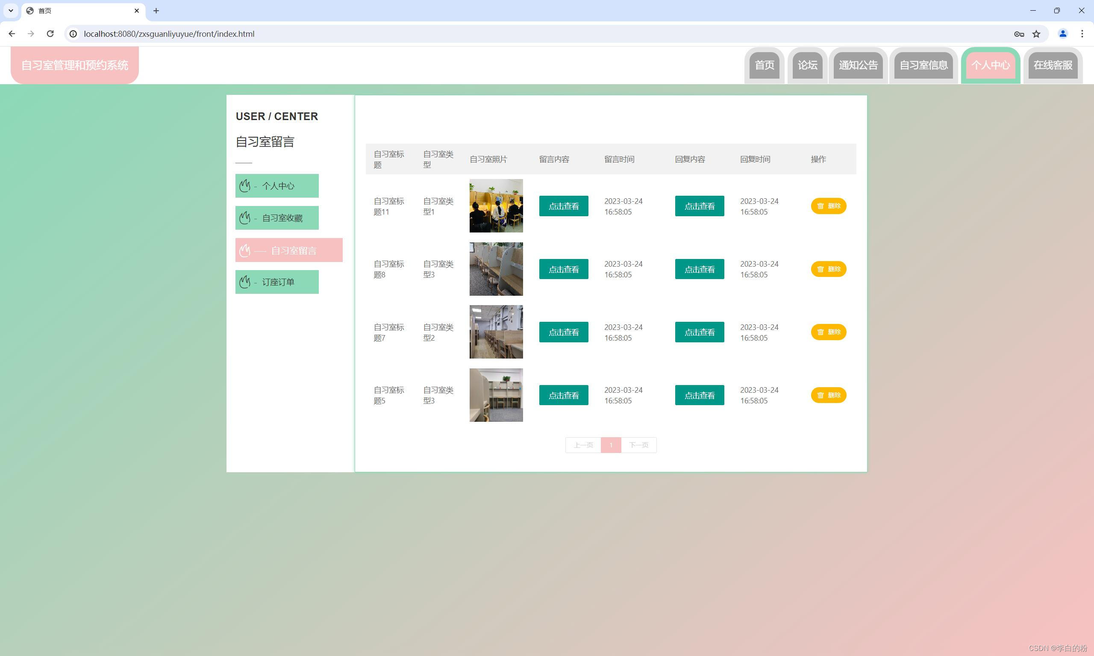Open the saved passwords key icon
The image size is (1094, 656).
pos(1019,34)
